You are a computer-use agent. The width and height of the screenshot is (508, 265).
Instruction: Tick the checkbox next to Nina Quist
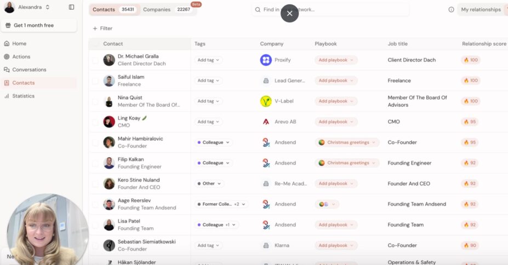95,101
